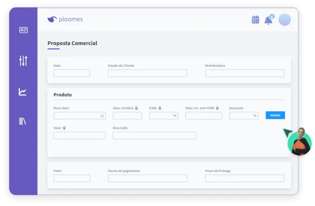Screen dimensions: 315x206
Task: Click the Ploomes logo
Action: (x=65, y=19)
